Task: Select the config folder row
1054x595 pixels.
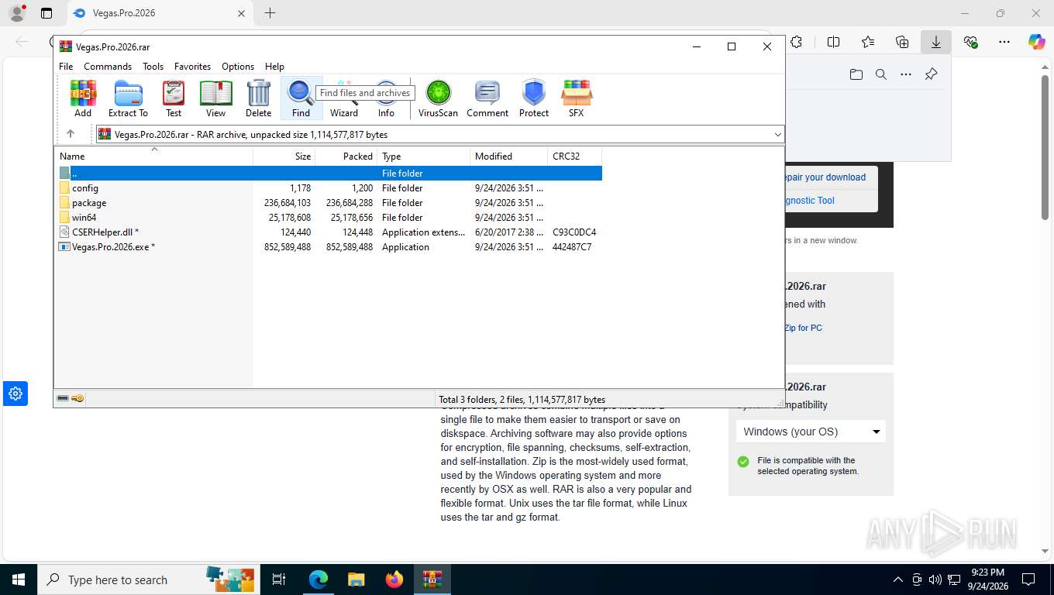Action: point(328,188)
